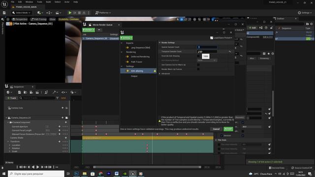Toggle the Deferred Rendering setting icon
Screen dimensions: 315x177
[x=127, y=57]
